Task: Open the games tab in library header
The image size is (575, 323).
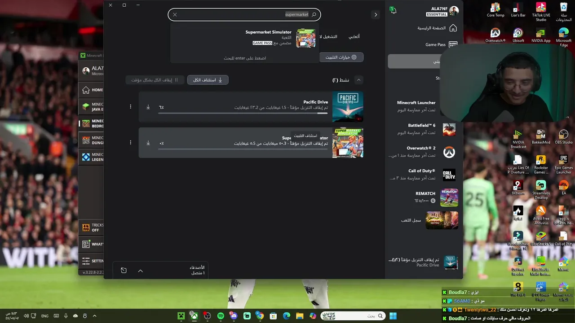Action: click(x=354, y=36)
